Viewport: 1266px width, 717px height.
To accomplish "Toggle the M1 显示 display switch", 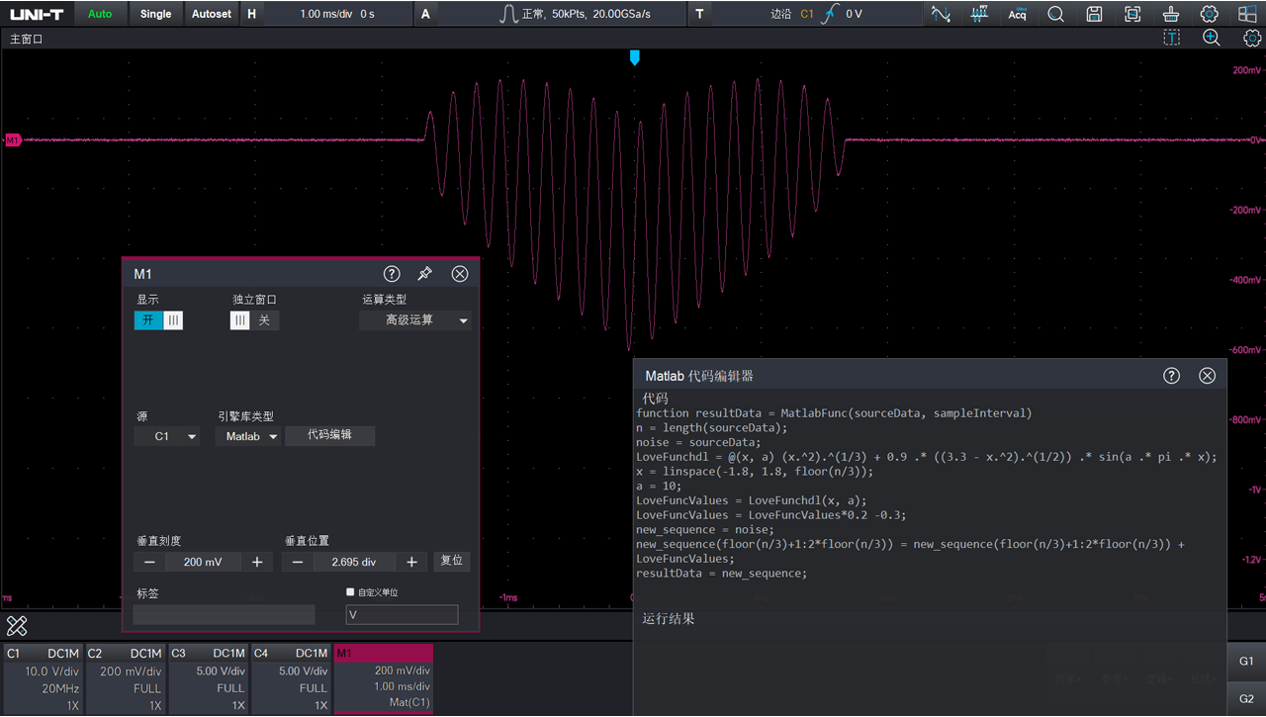I will click(x=158, y=320).
